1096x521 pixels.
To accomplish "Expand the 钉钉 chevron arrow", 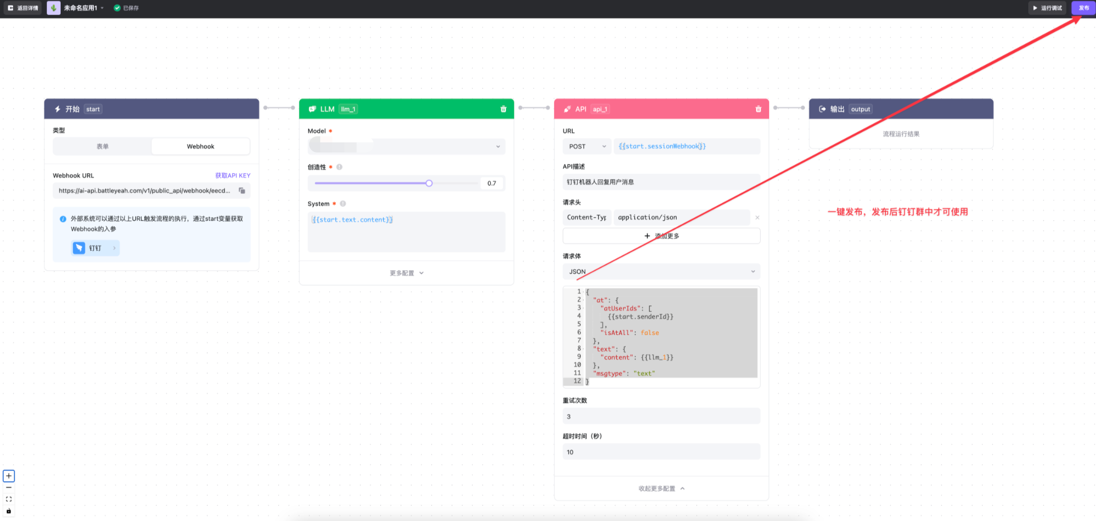I will pyautogui.click(x=114, y=248).
